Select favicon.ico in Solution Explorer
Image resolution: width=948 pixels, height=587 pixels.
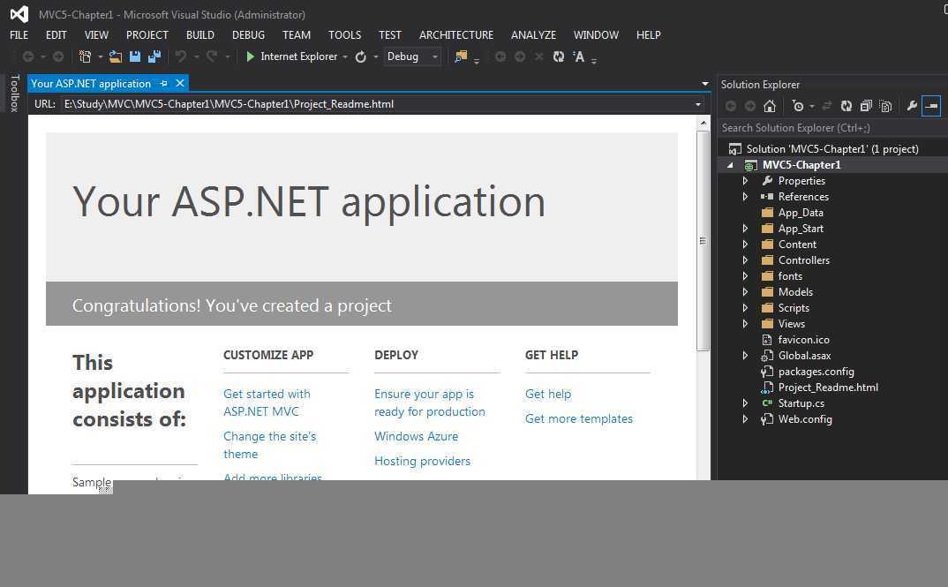(x=803, y=340)
